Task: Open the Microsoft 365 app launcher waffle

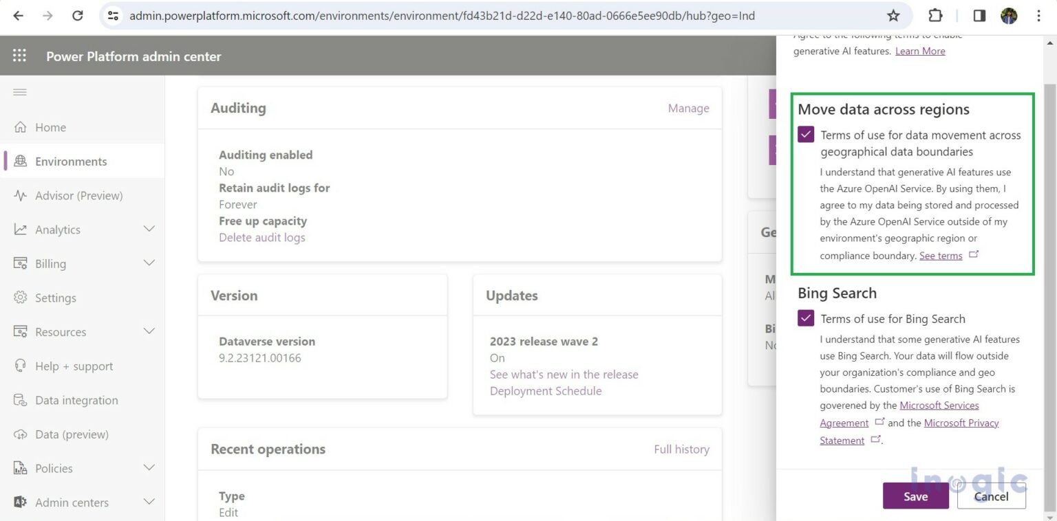Action: tap(19, 56)
